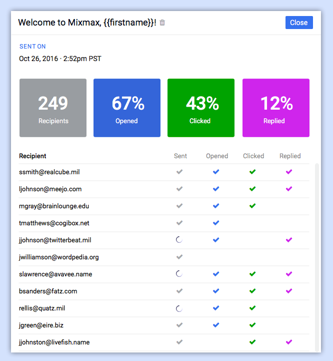Click the sending spinner for rellis@quatz.mil
The image size is (333, 361).
[x=179, y=308]
